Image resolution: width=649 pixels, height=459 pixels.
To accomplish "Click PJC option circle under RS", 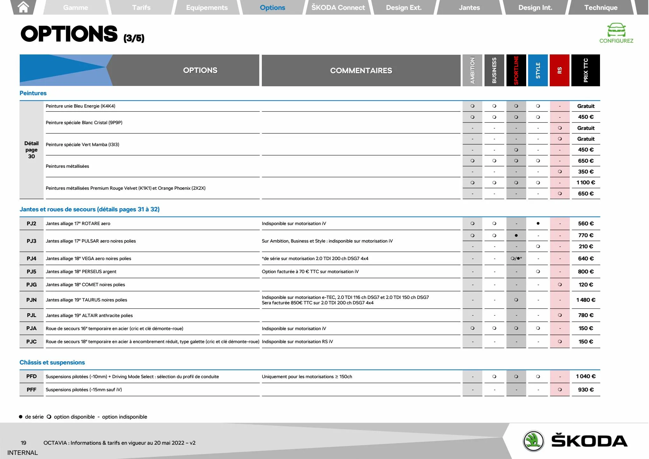I will point(560,342).
